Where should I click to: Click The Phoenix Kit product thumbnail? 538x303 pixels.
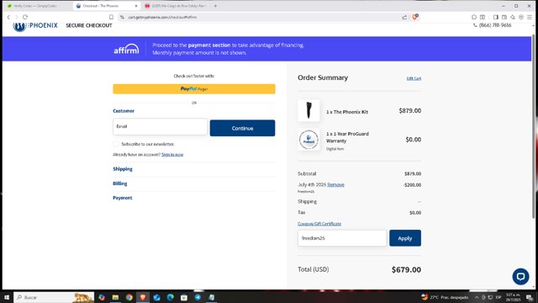tap(309, 110)
